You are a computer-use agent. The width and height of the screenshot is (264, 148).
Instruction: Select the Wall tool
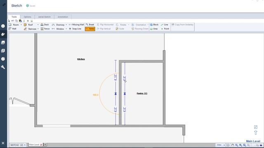coord(12,29)
